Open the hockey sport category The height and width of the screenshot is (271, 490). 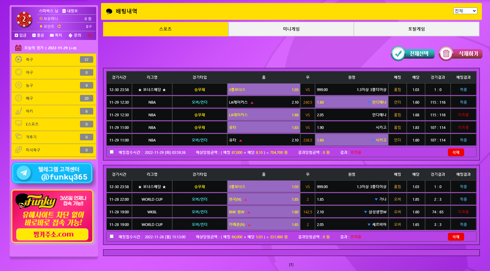tap(54, 111)
